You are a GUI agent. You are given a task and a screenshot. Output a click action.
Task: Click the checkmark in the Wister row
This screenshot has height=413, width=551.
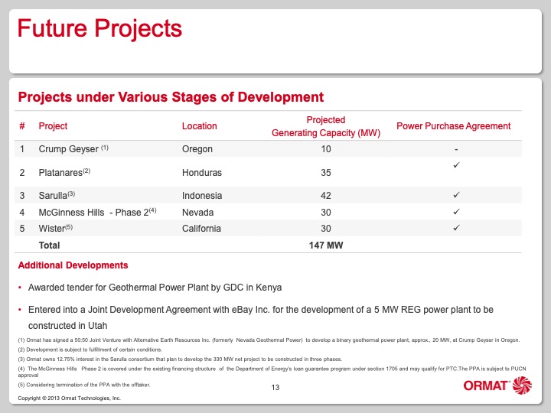pos(456,228)
